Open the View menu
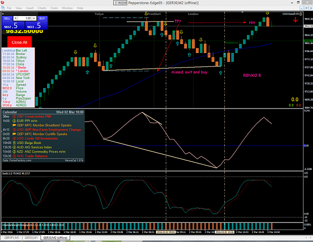 click(19, 8)
